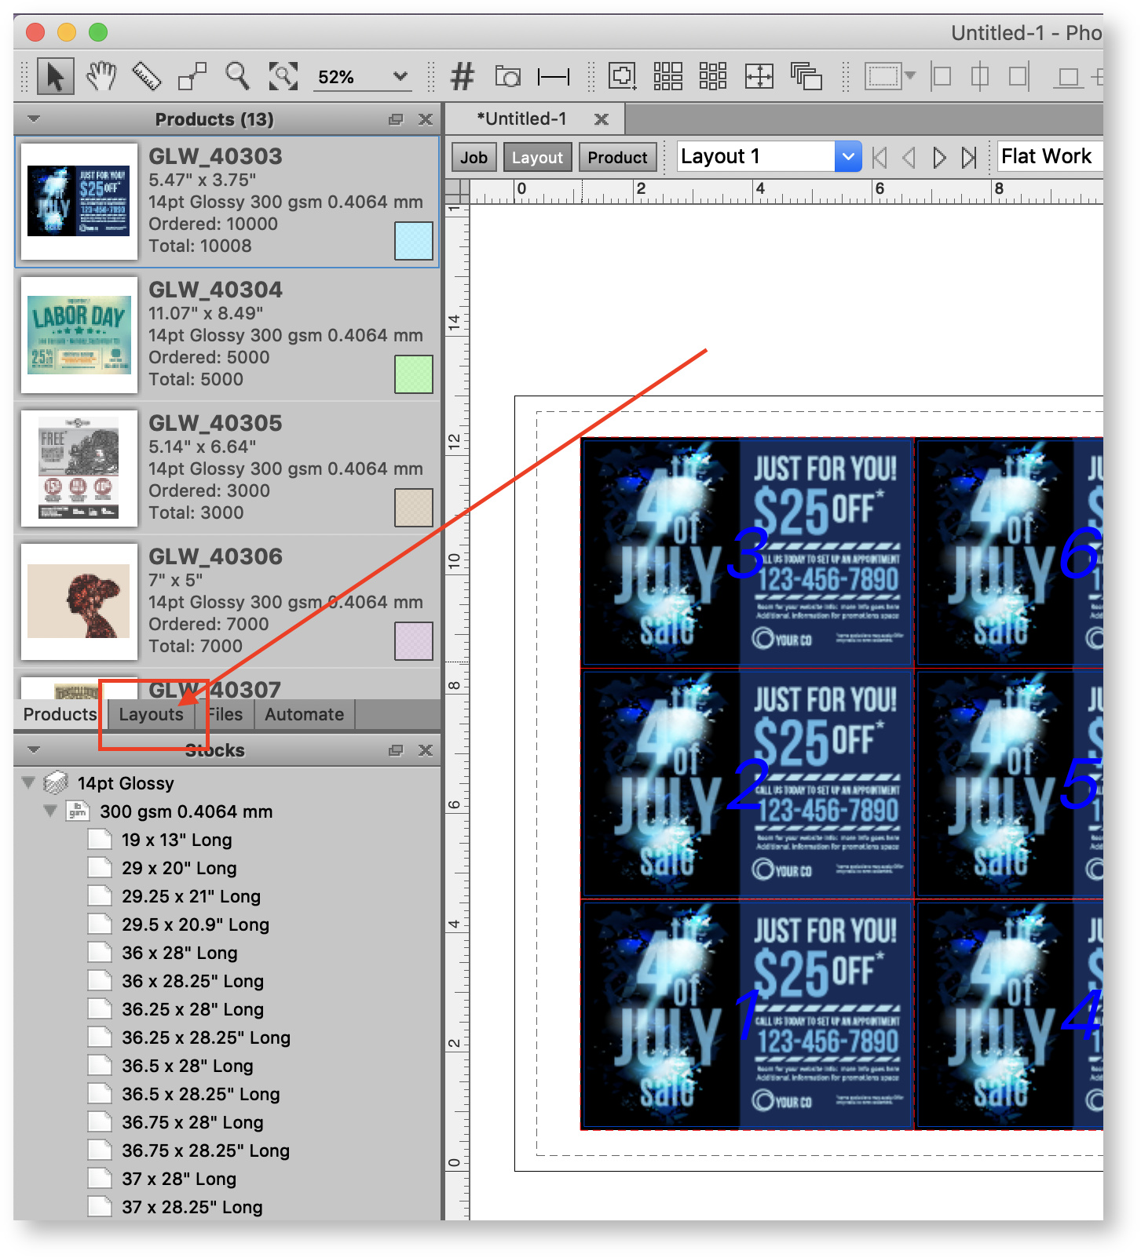Click the light blue GLW_40303 color swatch
Image resolution: width=1141 pixels, height=1258 pixels.
tap(414, 241)
